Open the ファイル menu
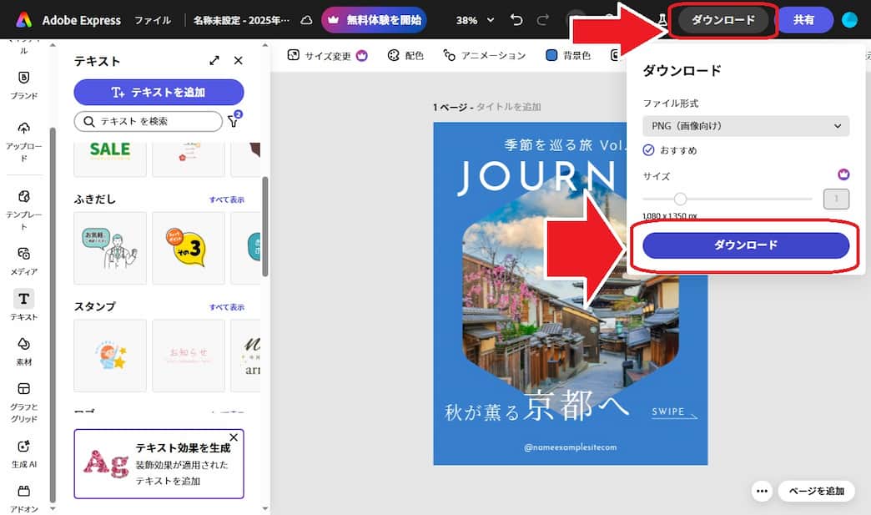The height and width of the screenshot is (515, 871). pos(153,20)
